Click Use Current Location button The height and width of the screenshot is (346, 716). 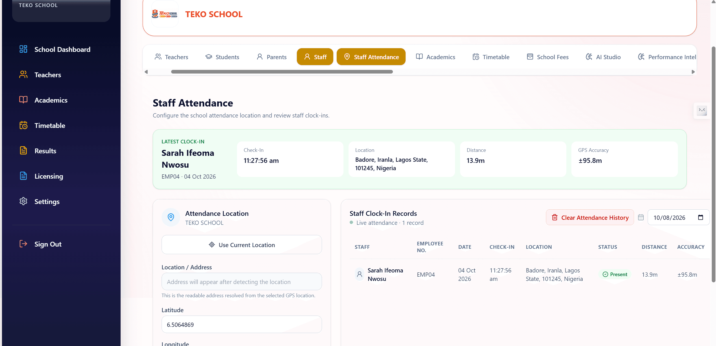tap(242, 245)
